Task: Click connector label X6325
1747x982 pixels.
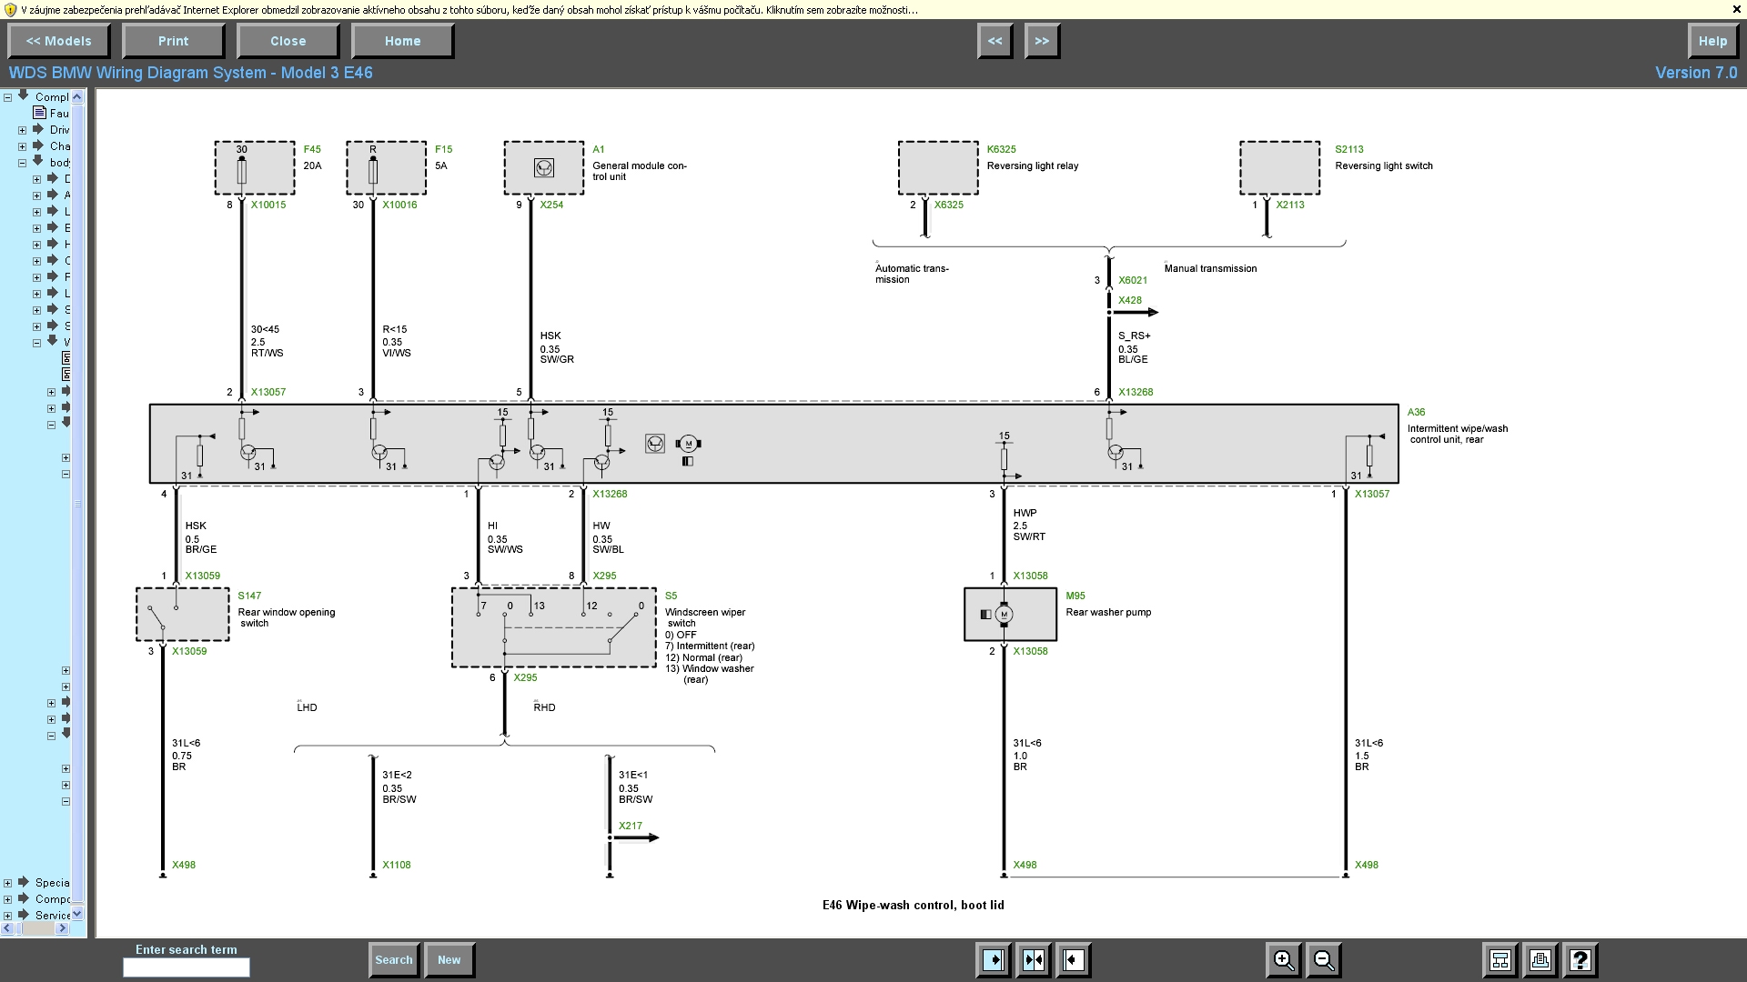Action: click(x=949, y=205)
